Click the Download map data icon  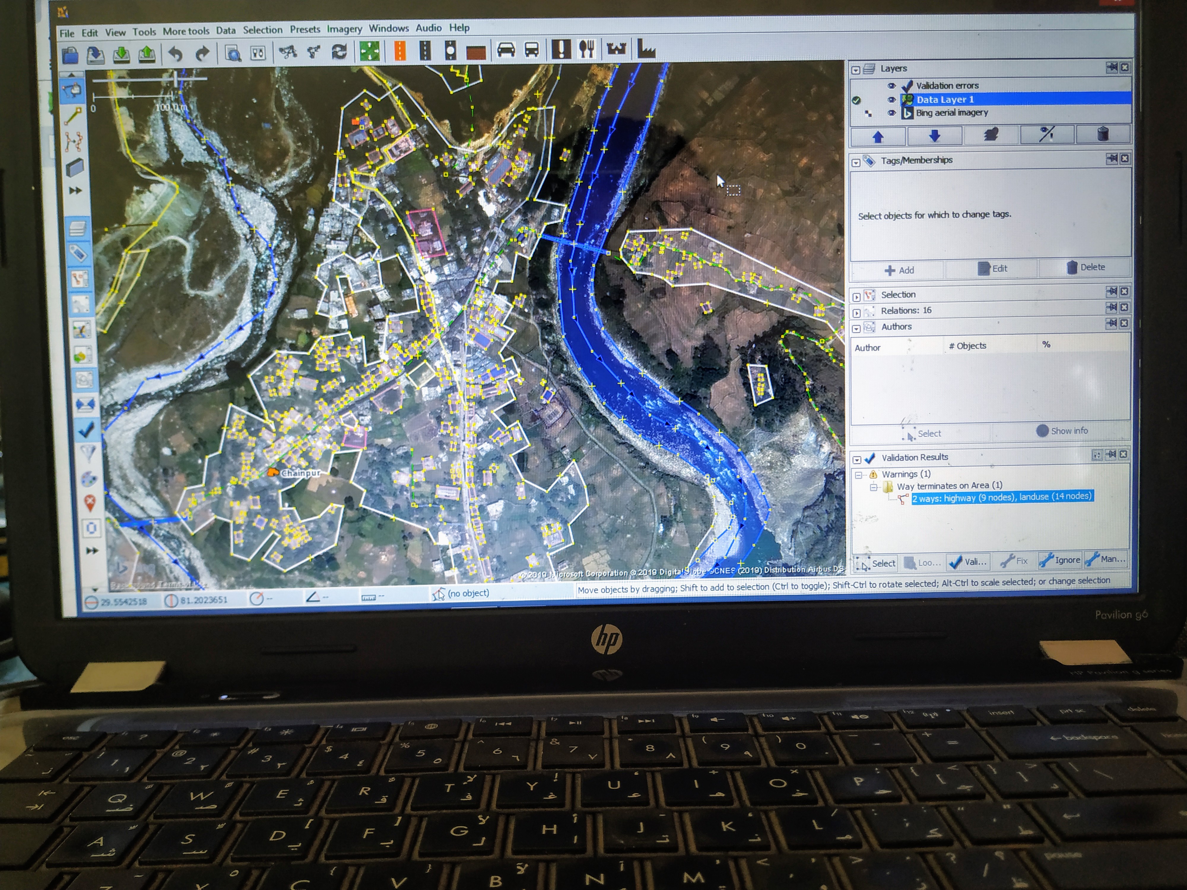point(121,54)
